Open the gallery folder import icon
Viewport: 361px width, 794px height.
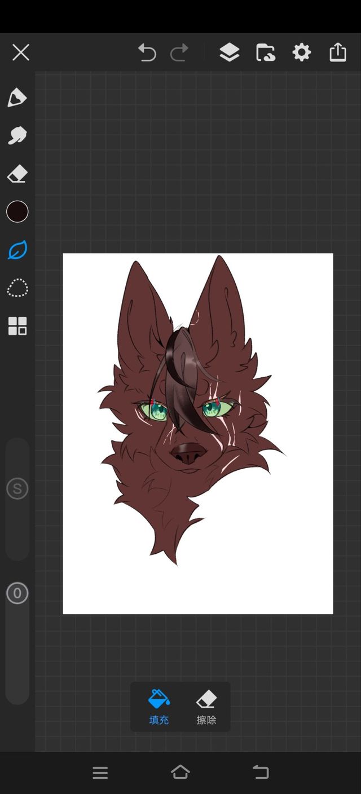pos(265,53)
